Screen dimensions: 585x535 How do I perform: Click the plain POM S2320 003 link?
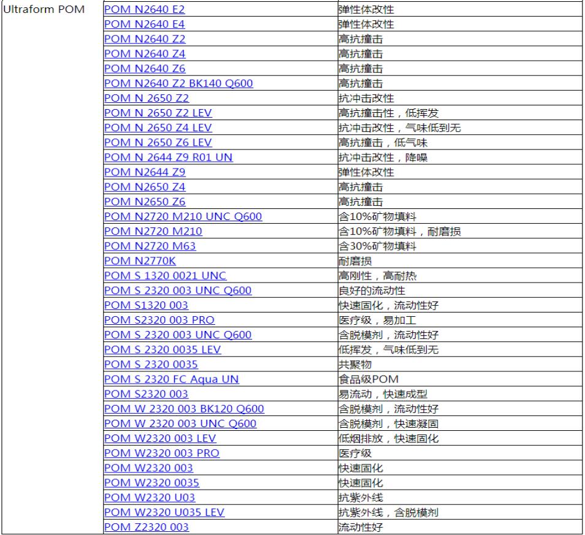point(146,394)
